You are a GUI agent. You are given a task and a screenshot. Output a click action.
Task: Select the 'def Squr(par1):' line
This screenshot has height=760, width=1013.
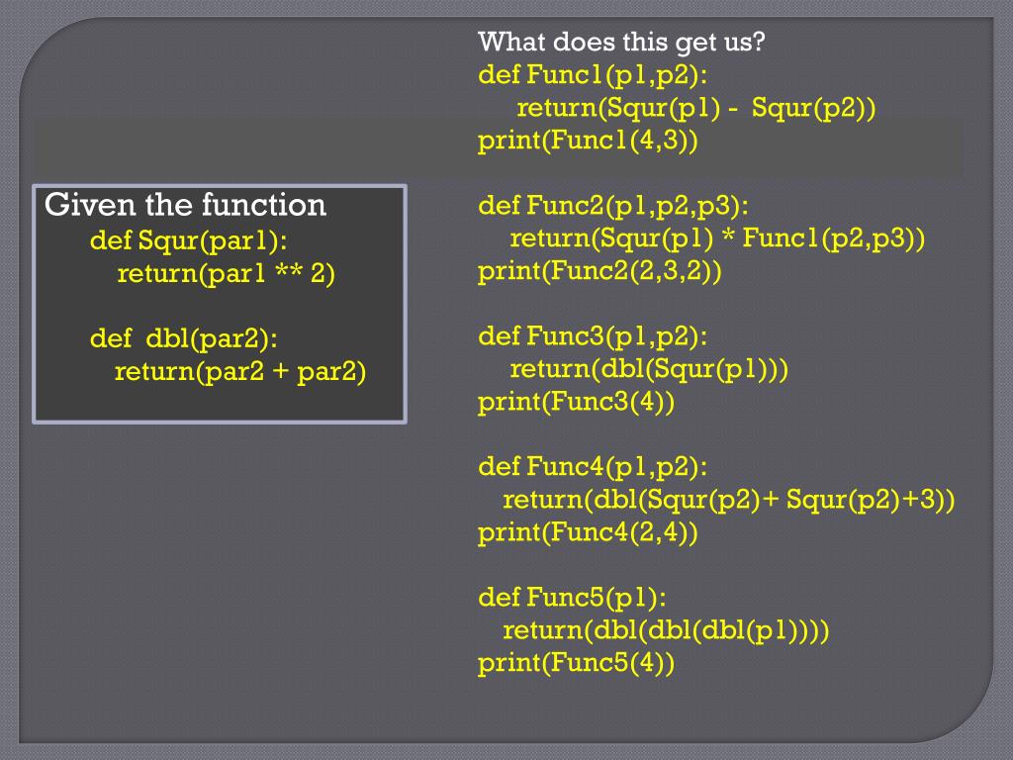coord(189,241)
